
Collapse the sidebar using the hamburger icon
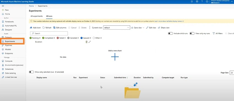3,6
